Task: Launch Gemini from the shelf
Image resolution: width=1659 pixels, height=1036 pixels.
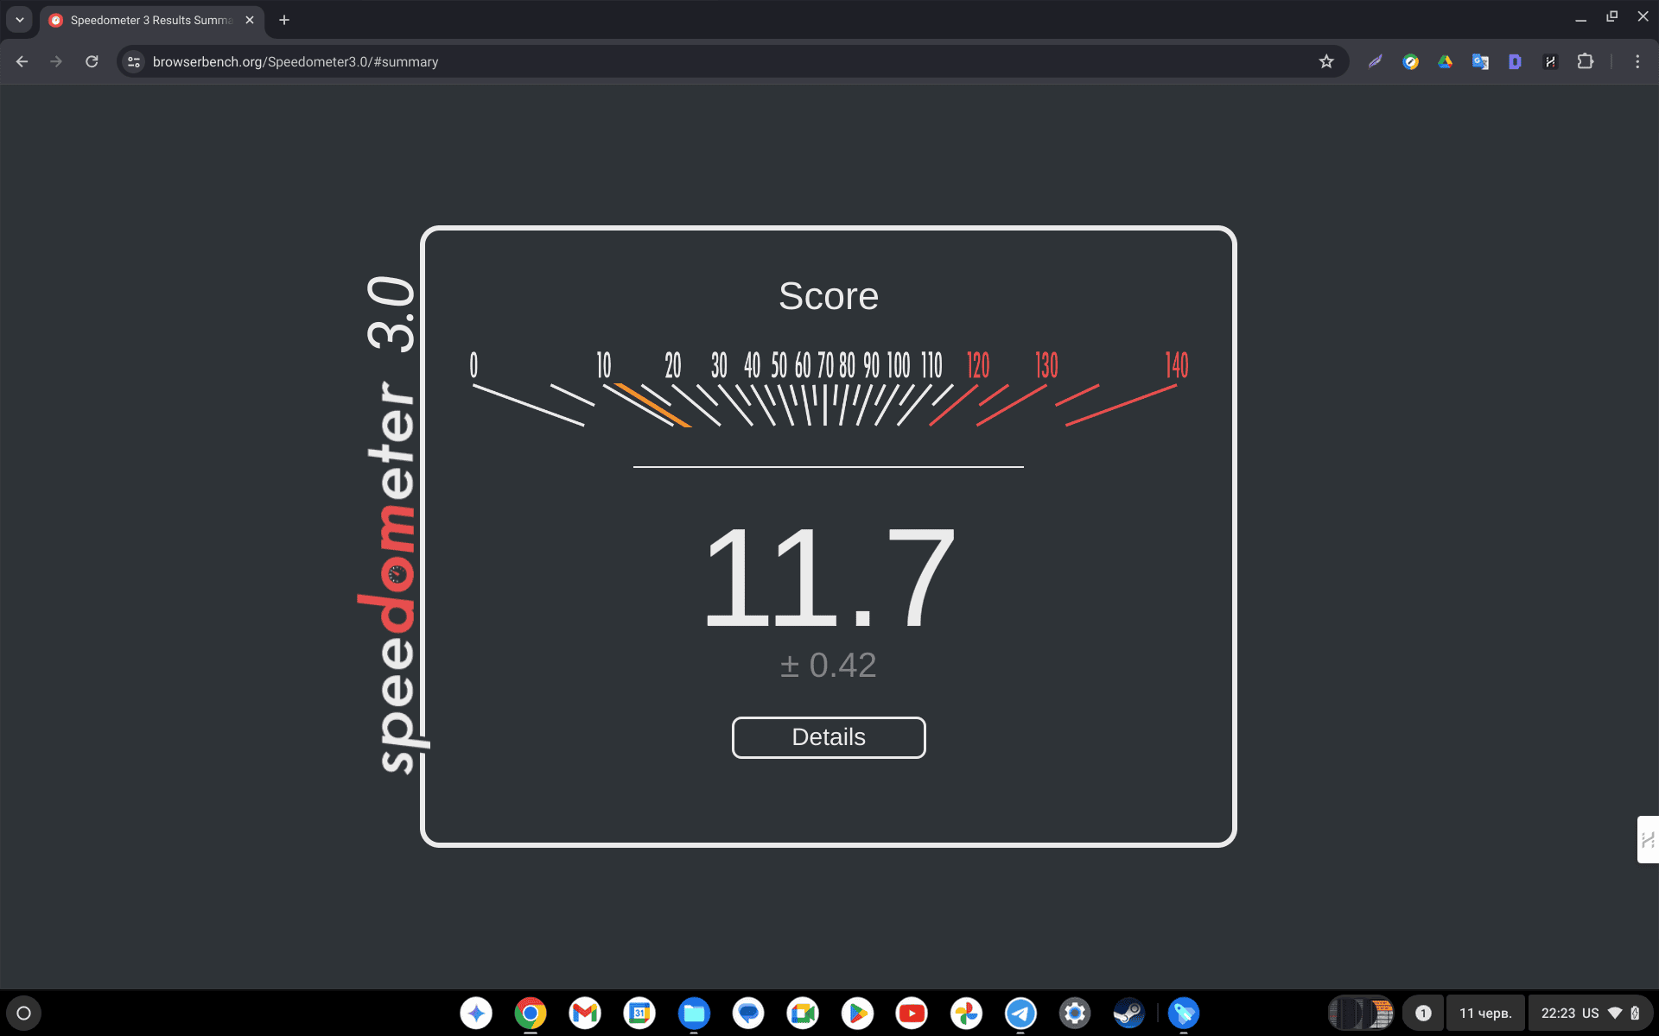Action: coord(476,1013)
